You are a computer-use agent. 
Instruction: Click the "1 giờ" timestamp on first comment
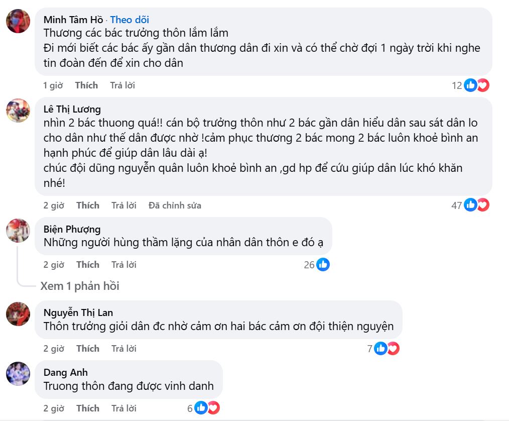tap(53, 85)
